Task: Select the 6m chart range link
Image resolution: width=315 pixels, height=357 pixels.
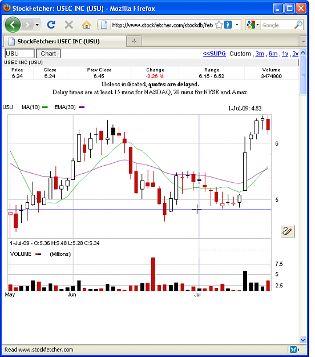Action: 273,54
